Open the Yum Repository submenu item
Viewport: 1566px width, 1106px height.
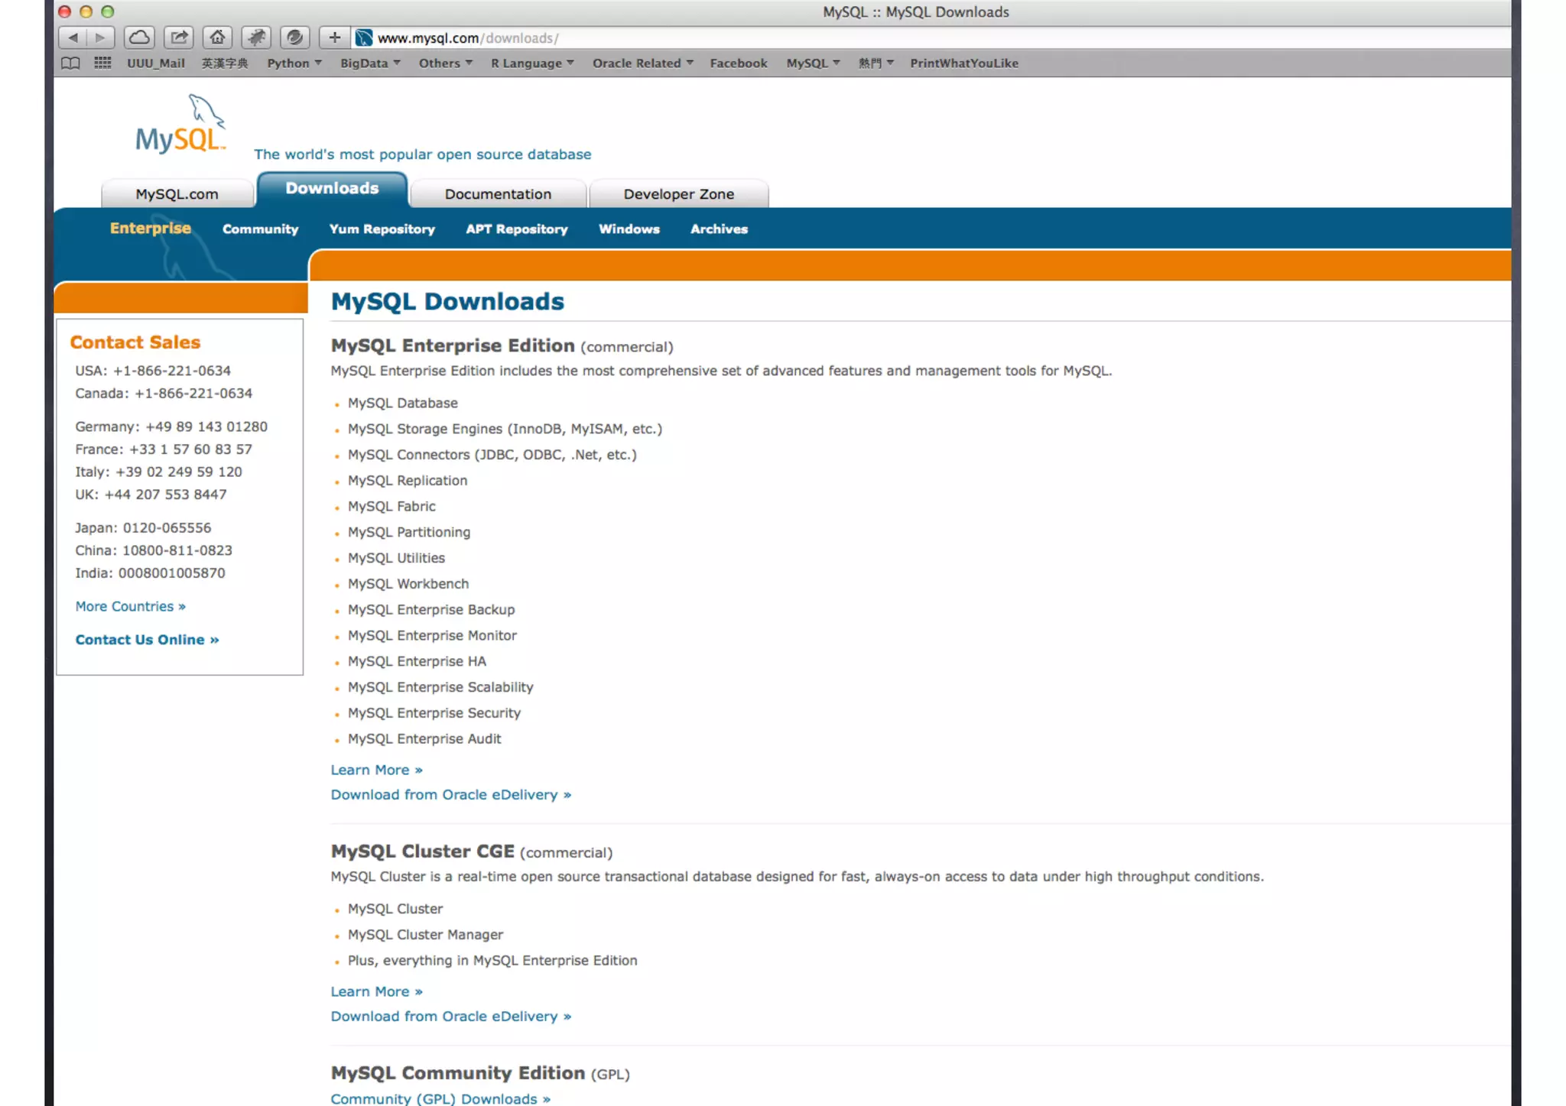(382, 229)
